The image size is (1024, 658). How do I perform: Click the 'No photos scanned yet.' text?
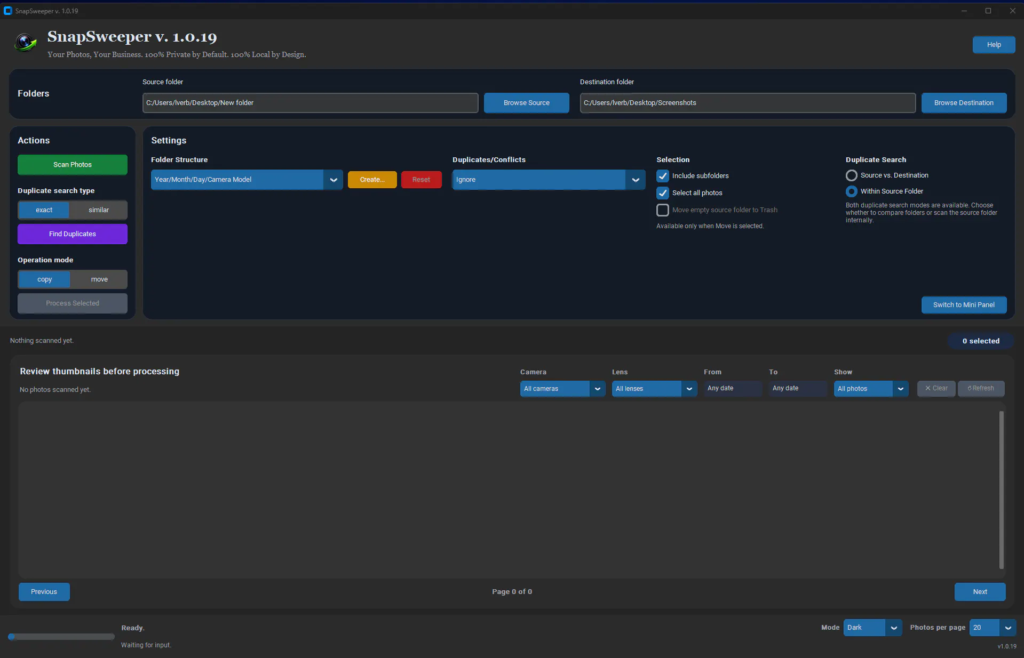point(55,390)
